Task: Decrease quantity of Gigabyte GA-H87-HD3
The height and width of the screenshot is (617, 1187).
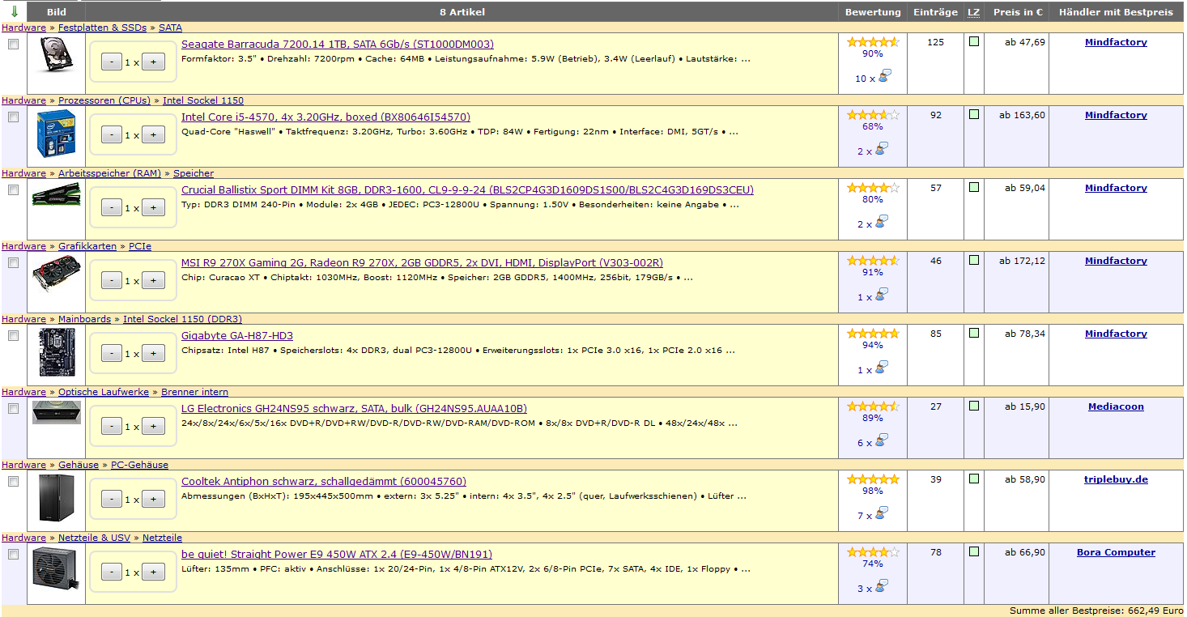Action: (x=112, y=353)
